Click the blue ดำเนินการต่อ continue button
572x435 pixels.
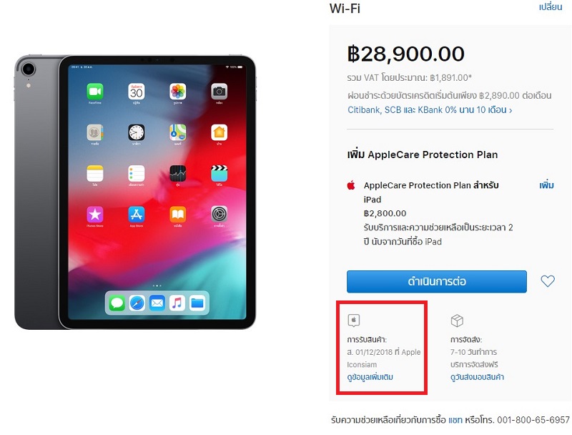click(x=437, y=281)
